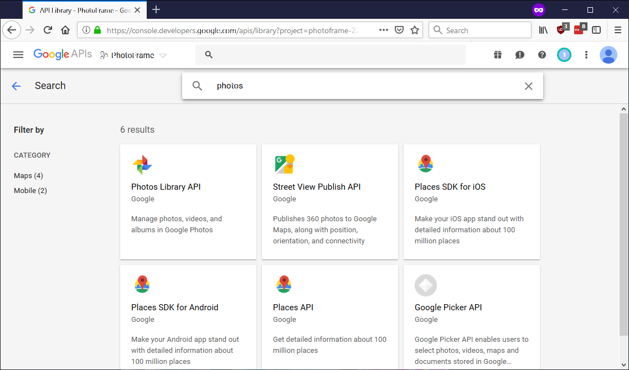629x370 pixels.
Task: Open the Places API card
Action: 330,317
